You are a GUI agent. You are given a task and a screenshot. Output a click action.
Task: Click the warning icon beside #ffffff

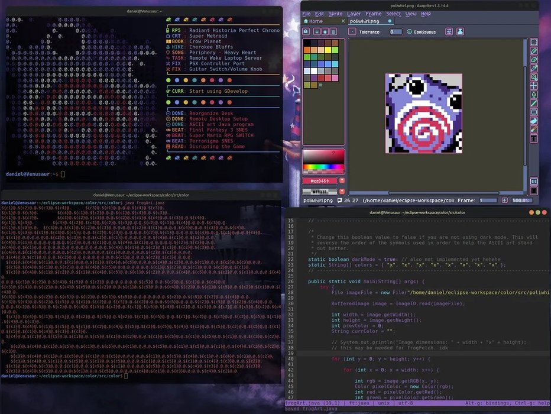[x=342, y=192]
